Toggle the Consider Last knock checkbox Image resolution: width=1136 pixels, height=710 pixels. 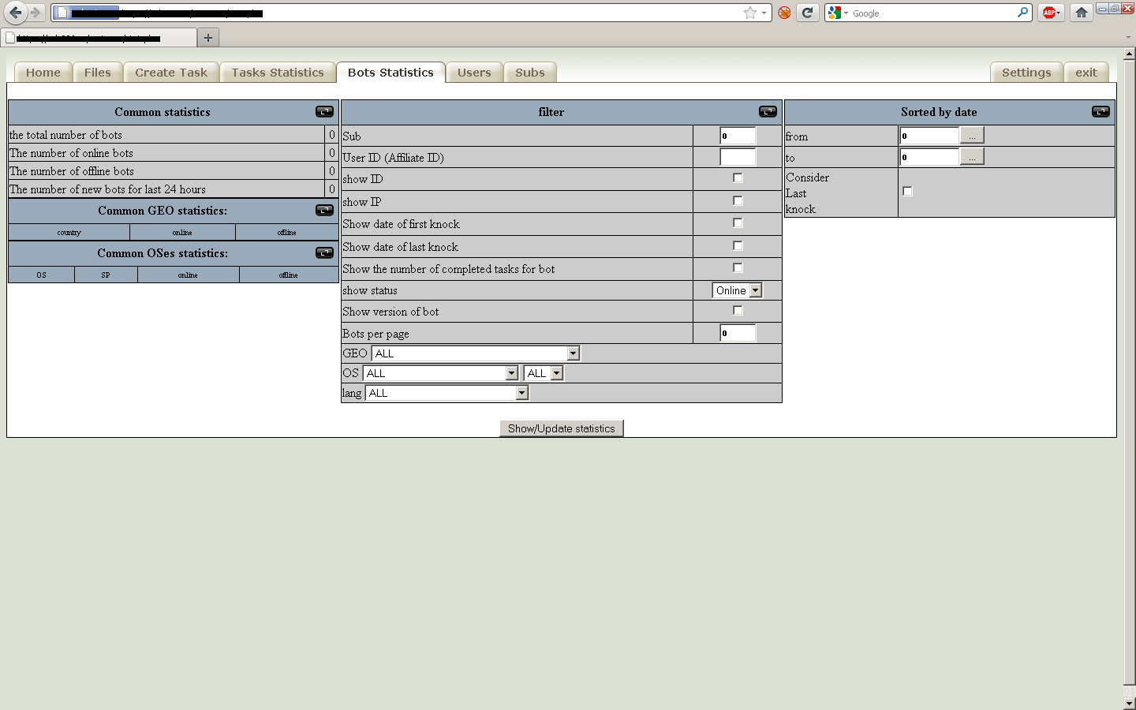[907, 192]
